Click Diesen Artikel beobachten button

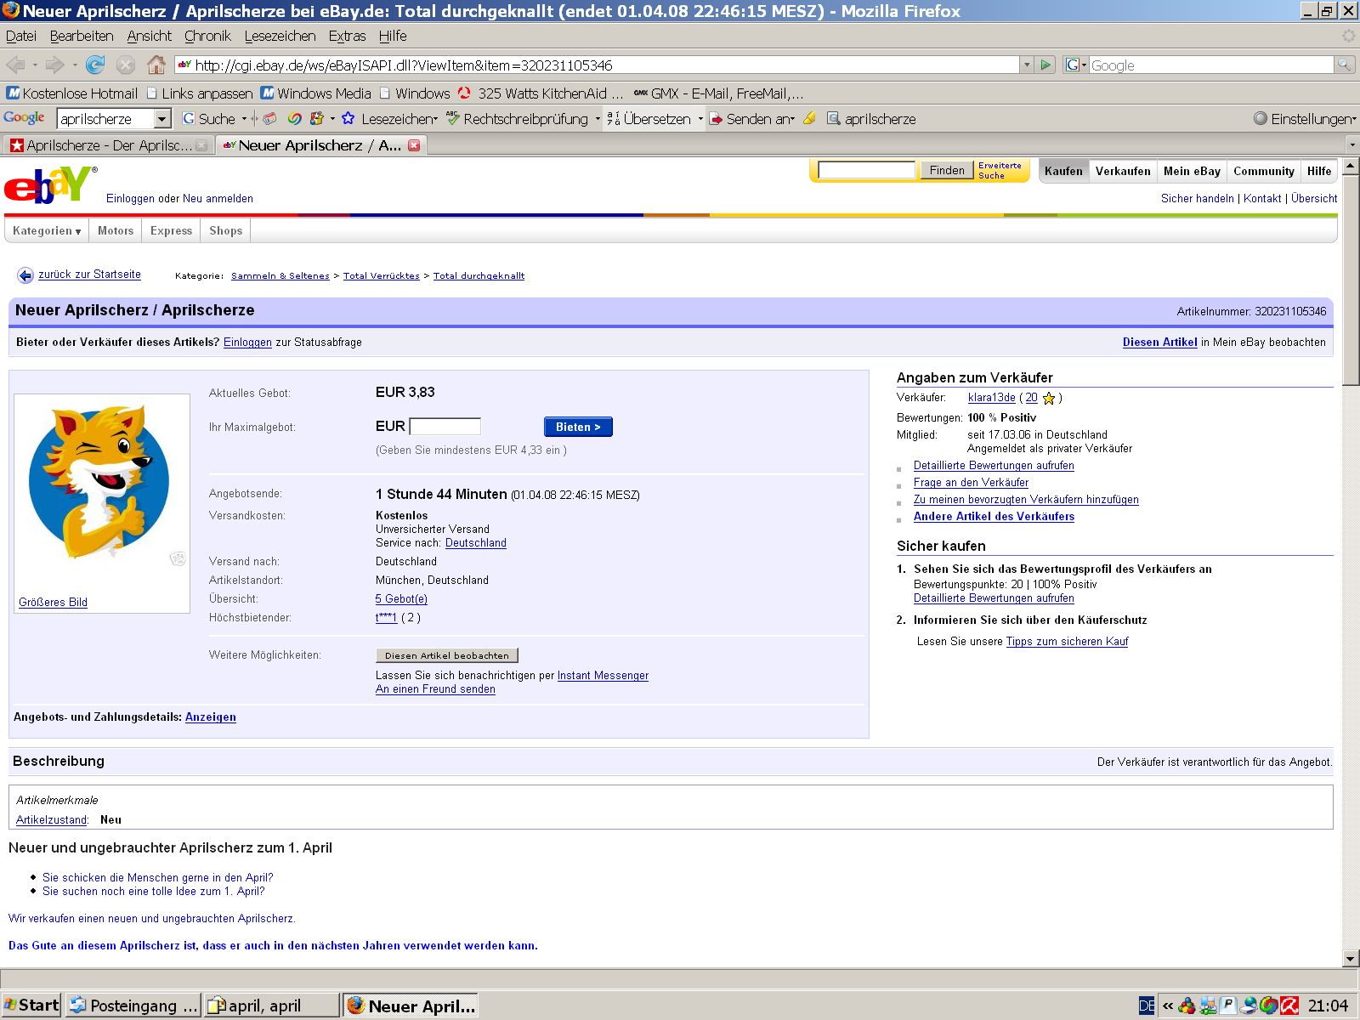[446, 655]
